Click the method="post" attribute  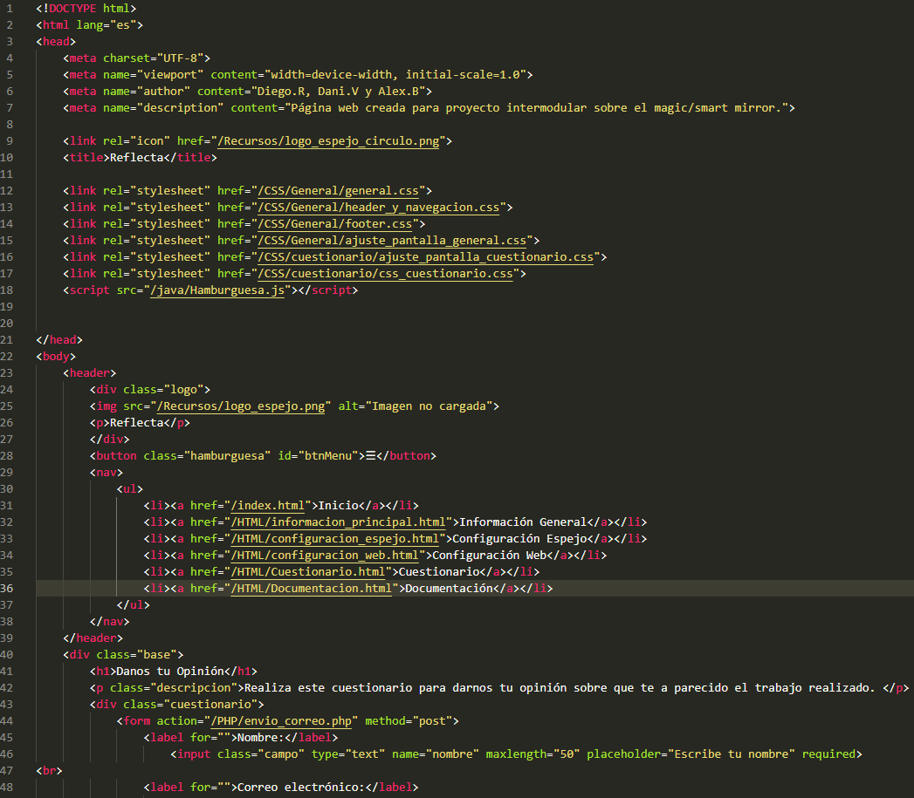click(x=409, y=722)
